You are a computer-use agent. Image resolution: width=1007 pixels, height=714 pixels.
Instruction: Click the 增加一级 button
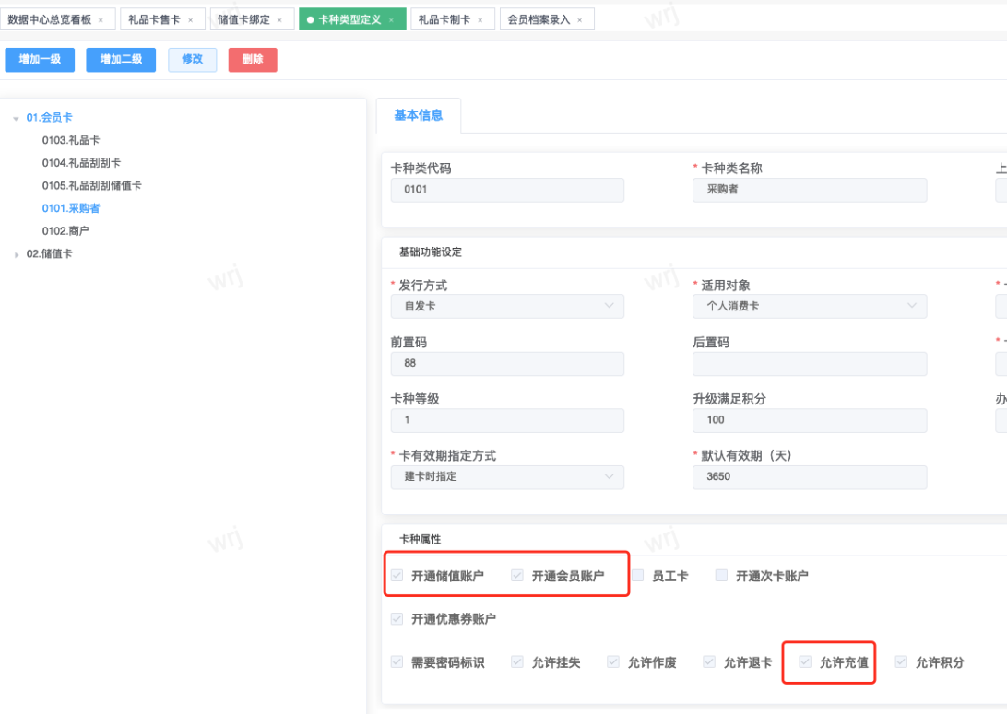40,59
